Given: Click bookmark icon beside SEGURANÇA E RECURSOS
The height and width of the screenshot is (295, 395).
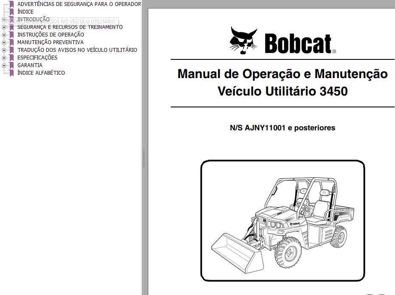Looking at the screenshot, I should click(x=11, y=27).
